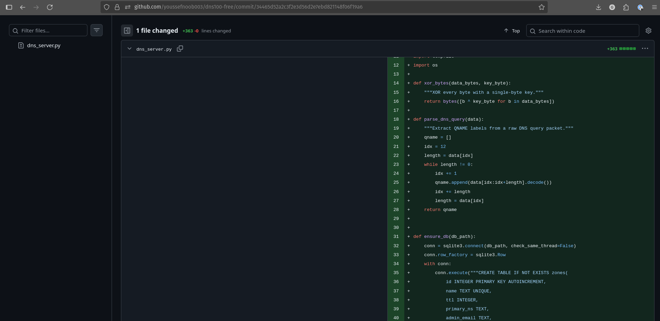
Task: Select dns_server.py in file tree
Action: [x=44, y=46]
